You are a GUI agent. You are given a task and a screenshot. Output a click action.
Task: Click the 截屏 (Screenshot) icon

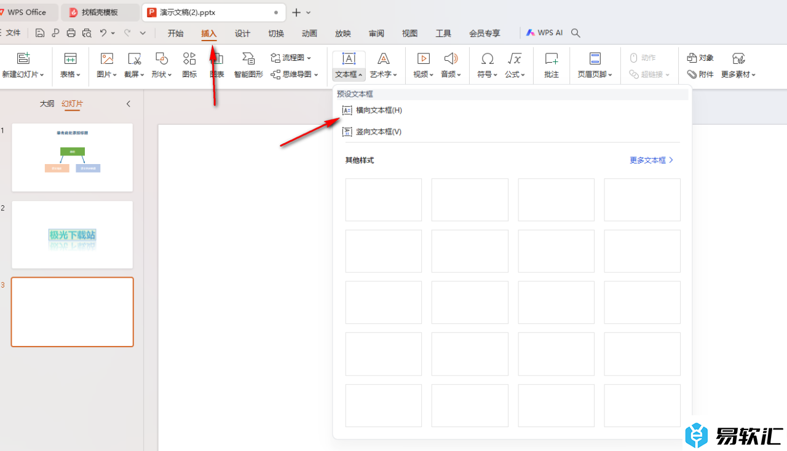pyautogui.click(x=134, y=58)
